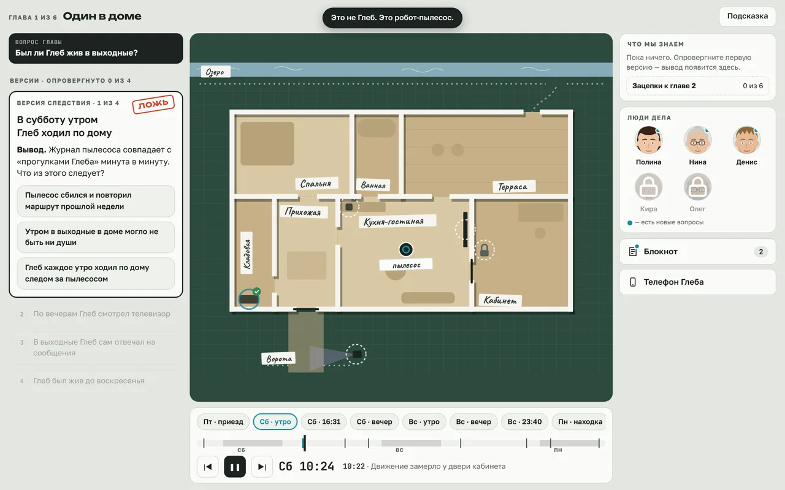
Task: Jump to the previous event
Action: (x=208, y=467)
